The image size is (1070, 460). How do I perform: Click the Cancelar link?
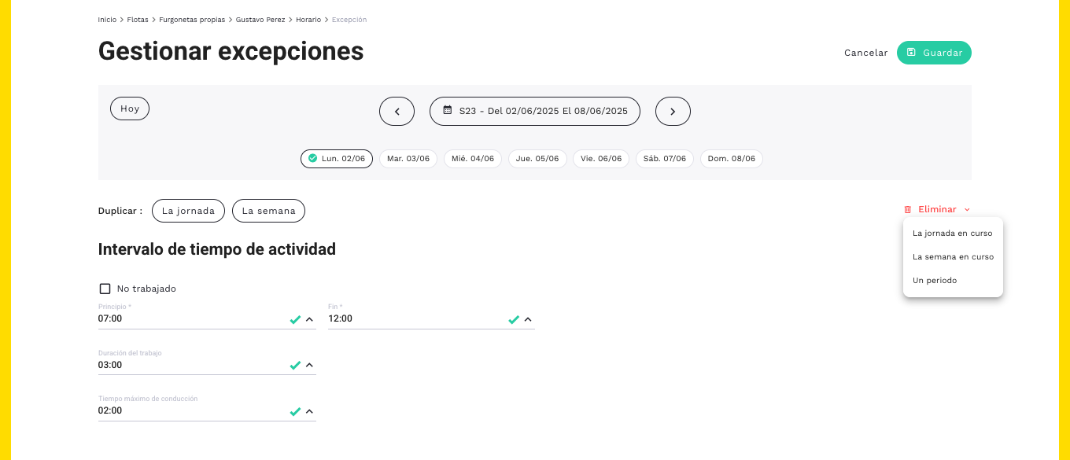point(866,53)
